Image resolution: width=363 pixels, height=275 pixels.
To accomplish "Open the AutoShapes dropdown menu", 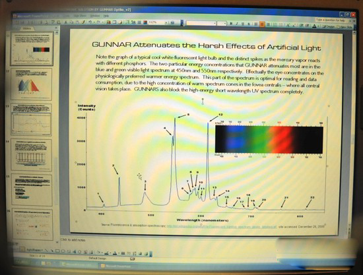I will [x=35, y=250].
